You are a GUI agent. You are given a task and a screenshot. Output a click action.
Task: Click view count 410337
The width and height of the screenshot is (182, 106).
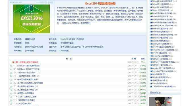(143, 76)
